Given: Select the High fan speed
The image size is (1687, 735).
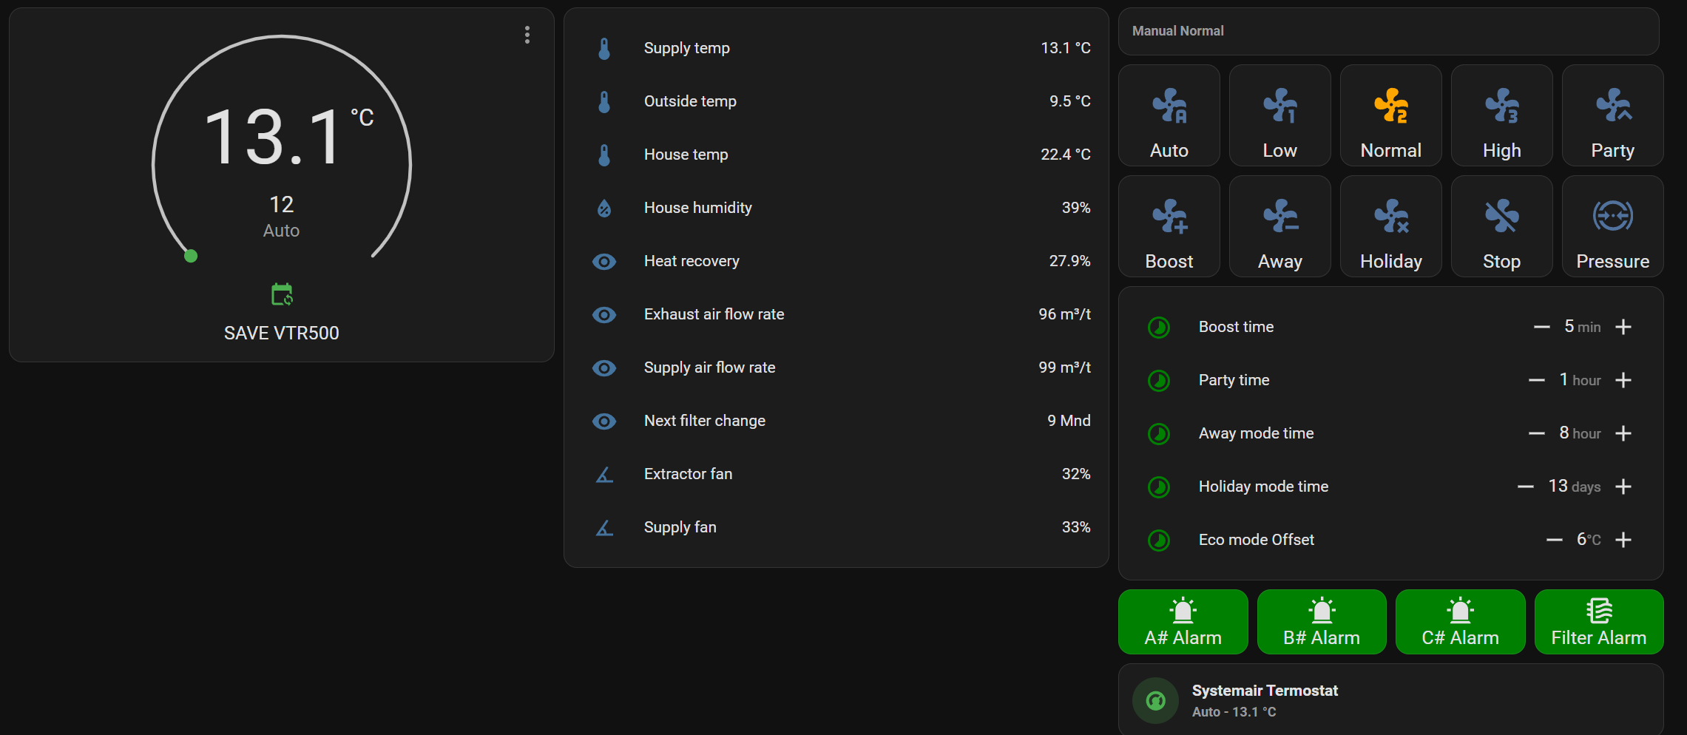Looking at the screenshot, I should [x=1501, y=115].
